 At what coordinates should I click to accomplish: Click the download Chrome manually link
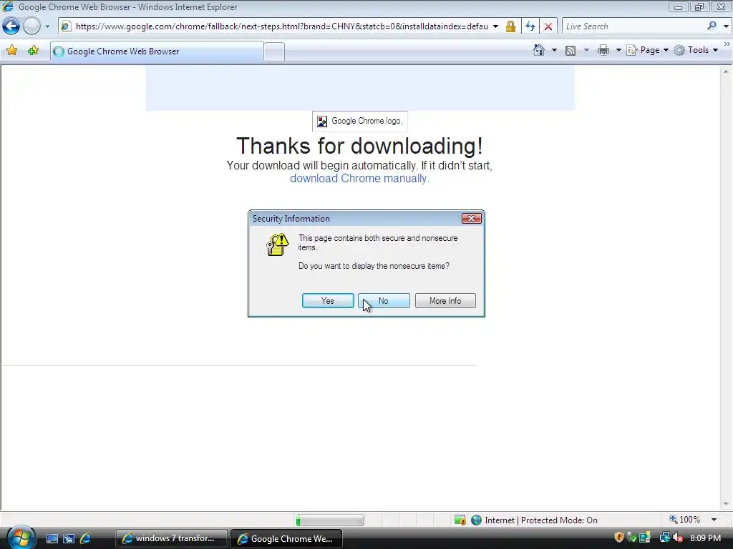pos(359,178)
